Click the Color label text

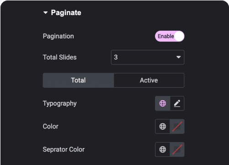coord(51,127)
